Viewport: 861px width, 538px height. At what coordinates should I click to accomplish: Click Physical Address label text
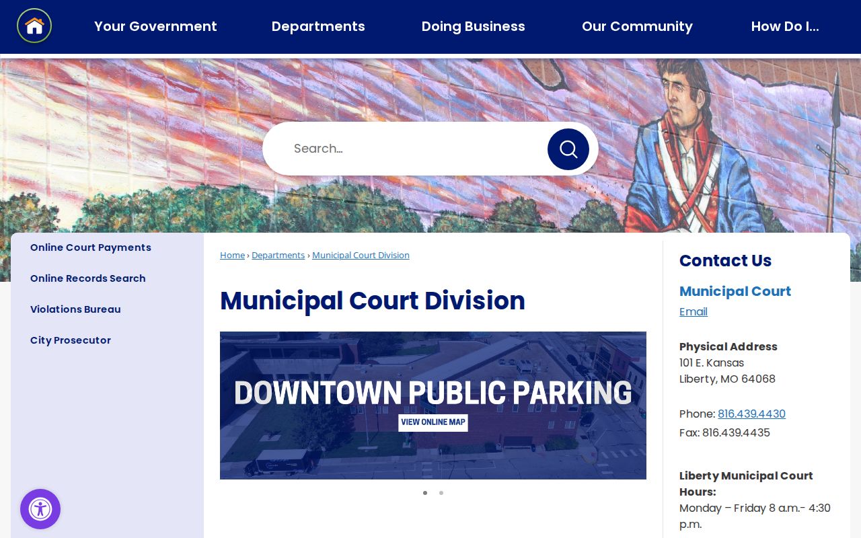click(x=728, y=346)
